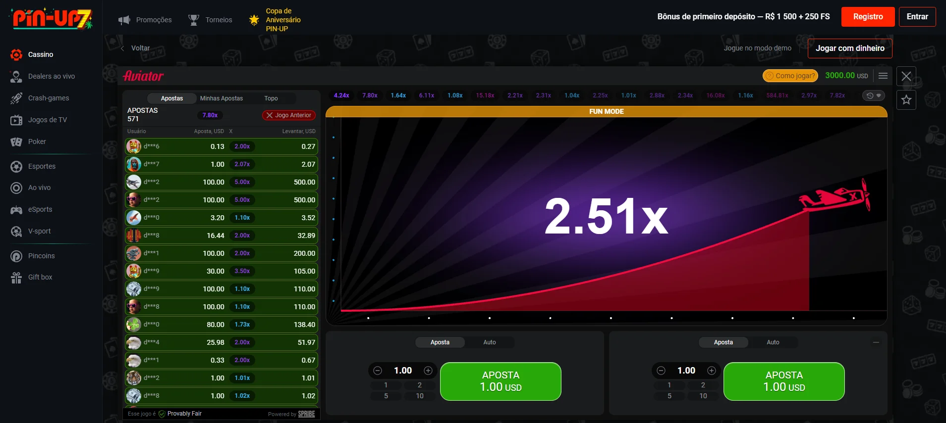Select Poker in the sidebar
Screen dimensions: 946x423
pyautogui.click(x=28, y=141)
